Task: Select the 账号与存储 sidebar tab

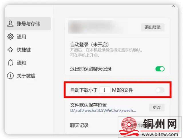Action: click(28, 24)
